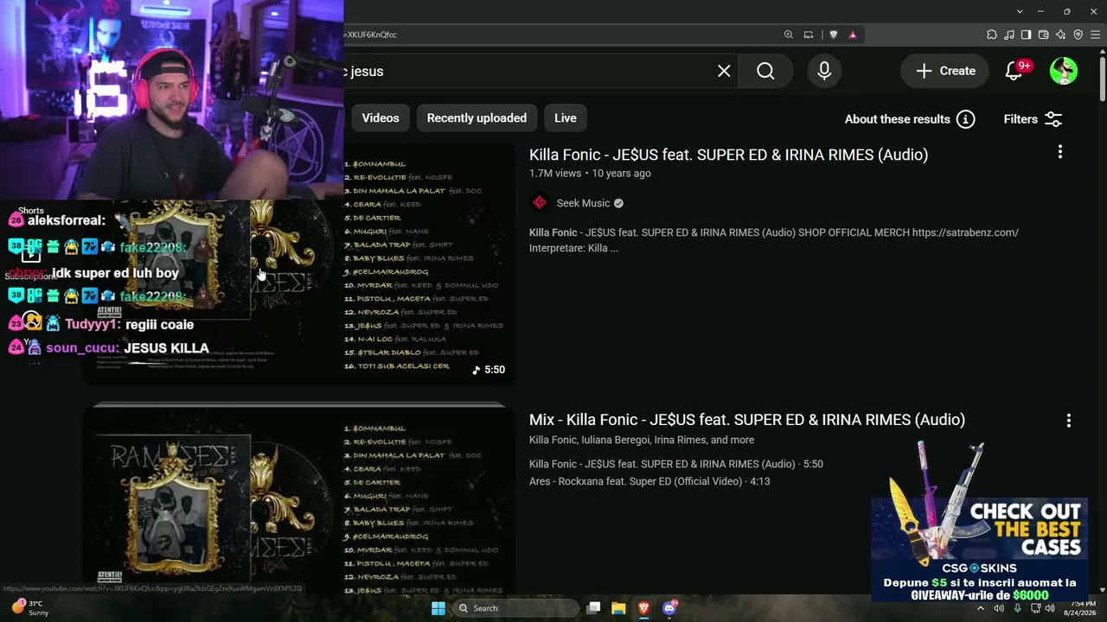The height and width of the screenshot is (622, 1107).
Task: Open the Brave Rewards triangle icon
Action: 853,35
